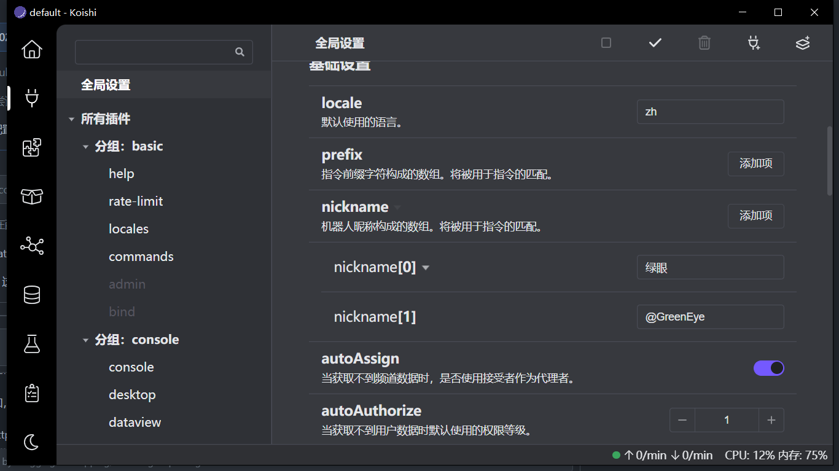Switch theme with the moon icon
Image resolution: width=839 pixels, height=471 pixels.
(x=32, y=442)
